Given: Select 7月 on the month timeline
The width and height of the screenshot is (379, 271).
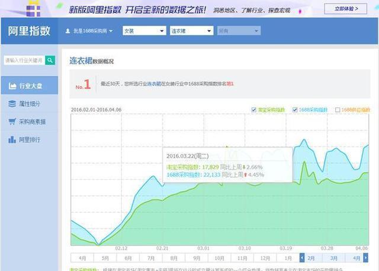Looking at the screenshot, I should click(151, 258).
